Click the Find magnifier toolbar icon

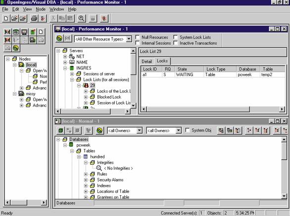(x=81, y=18)
